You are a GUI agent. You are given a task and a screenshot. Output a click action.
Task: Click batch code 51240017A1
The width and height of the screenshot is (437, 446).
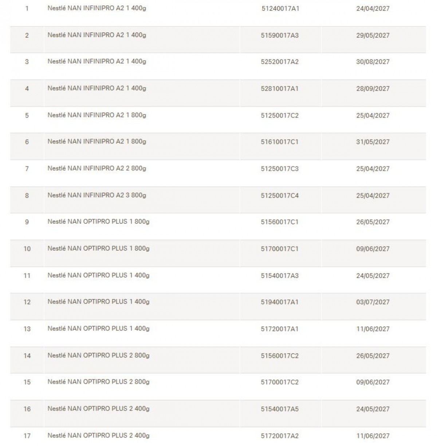[x=280, y=8]
